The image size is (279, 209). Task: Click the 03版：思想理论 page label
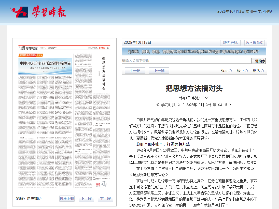[29, 199]
